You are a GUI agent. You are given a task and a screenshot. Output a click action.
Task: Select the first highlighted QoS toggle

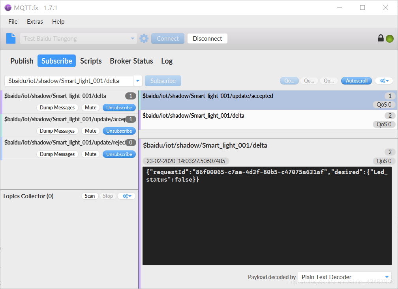pyautogui.click(x=289, y=81)
